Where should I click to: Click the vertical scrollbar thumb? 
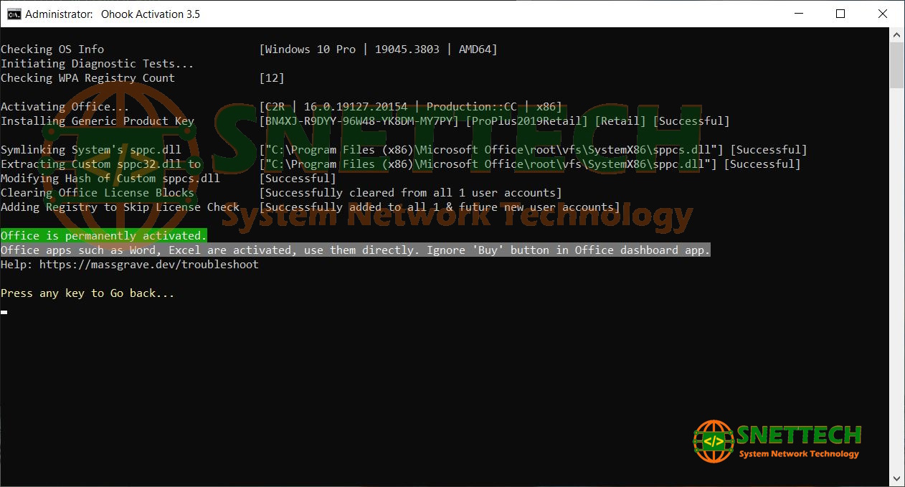click(x=896, y=65)
